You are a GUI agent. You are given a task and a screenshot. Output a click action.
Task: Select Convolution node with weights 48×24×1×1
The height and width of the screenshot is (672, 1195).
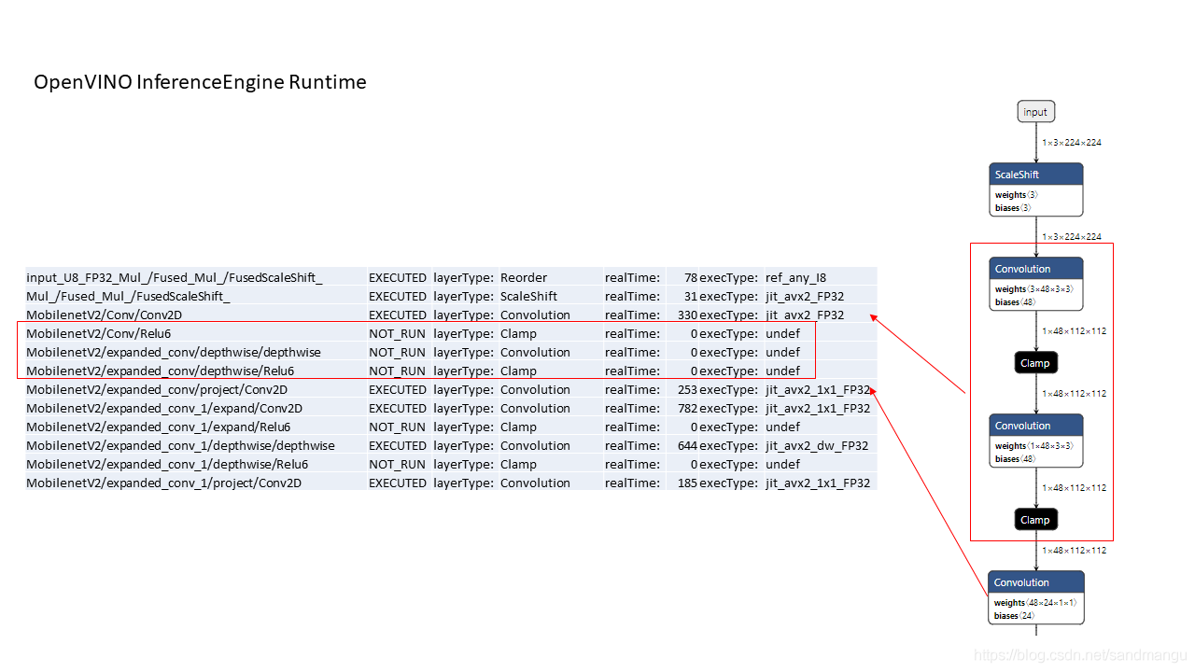1036,597
